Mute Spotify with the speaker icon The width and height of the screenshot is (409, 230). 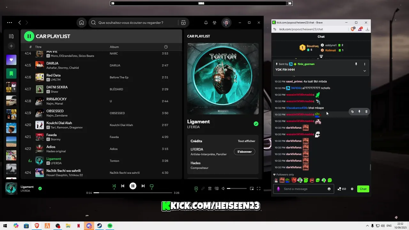click(x=223, y=188)
